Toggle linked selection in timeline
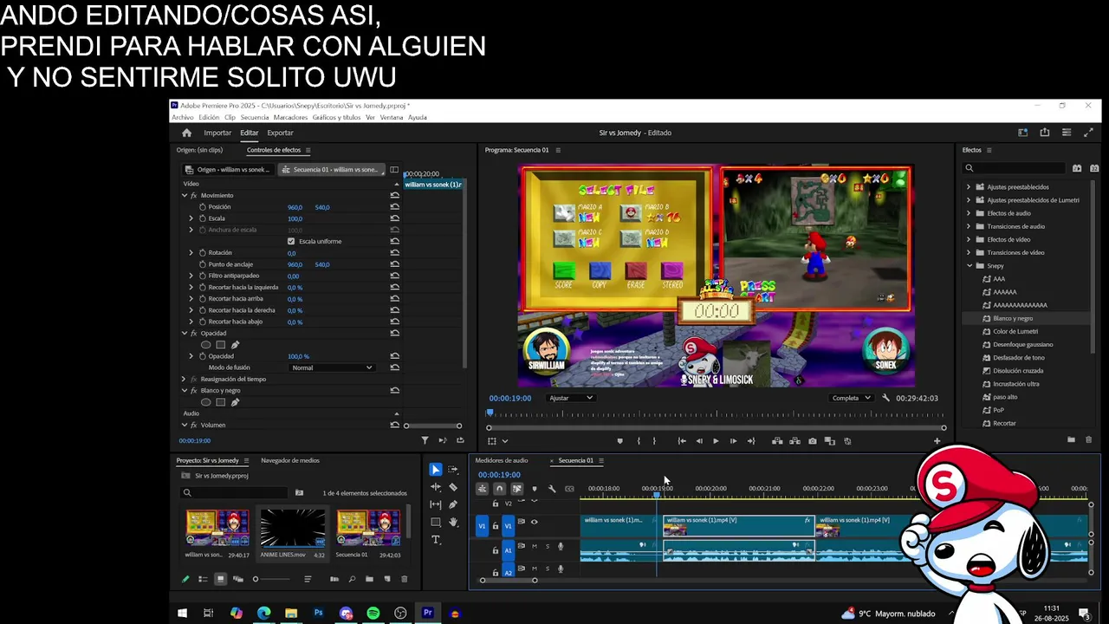Image resolution: width=1109 pixels, height=624 pixels. point(516,489)
